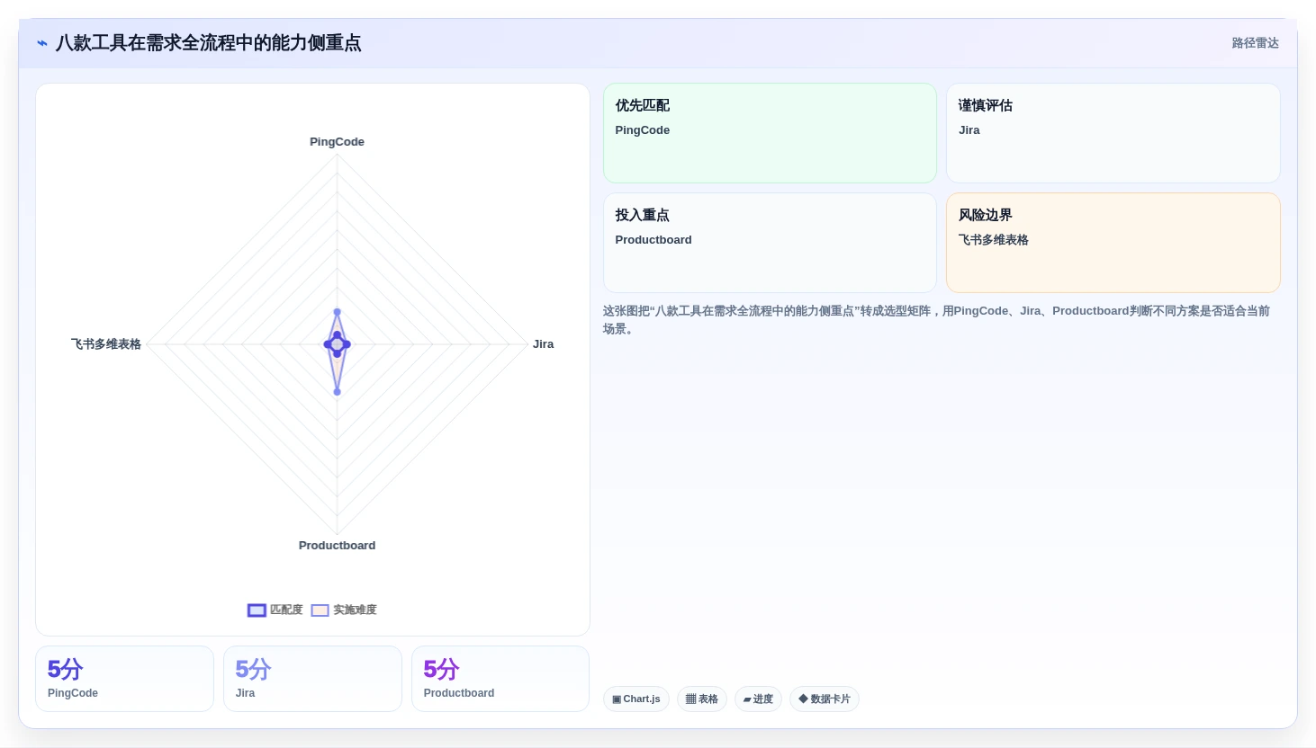
Task: Click the 飞书多维表格 radar axis label
Action: (x=106, y=344)
